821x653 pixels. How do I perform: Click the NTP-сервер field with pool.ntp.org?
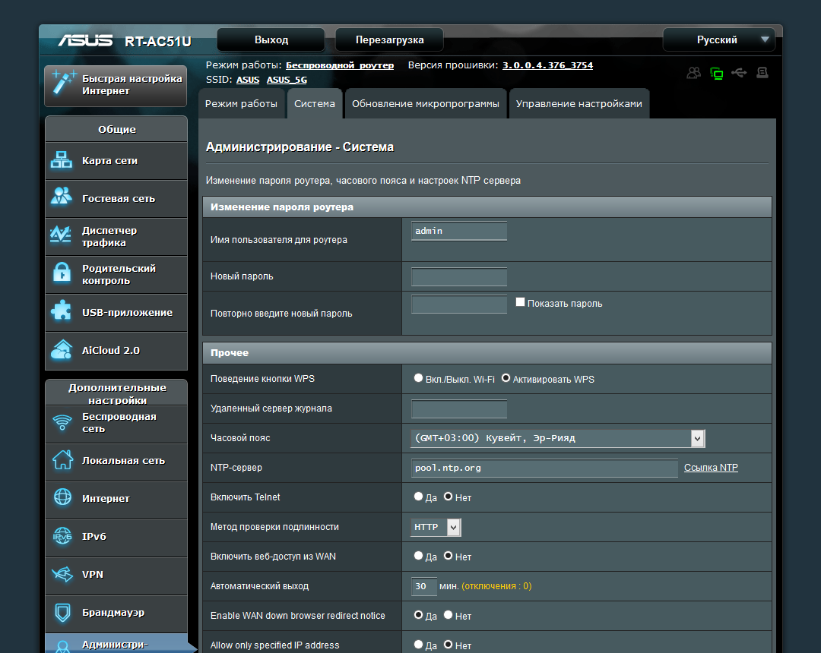click(544, 468)
